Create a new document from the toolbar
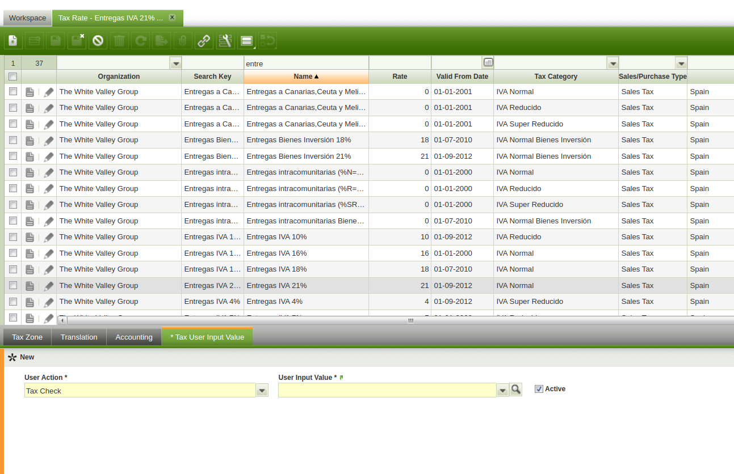 coord(13,40)
